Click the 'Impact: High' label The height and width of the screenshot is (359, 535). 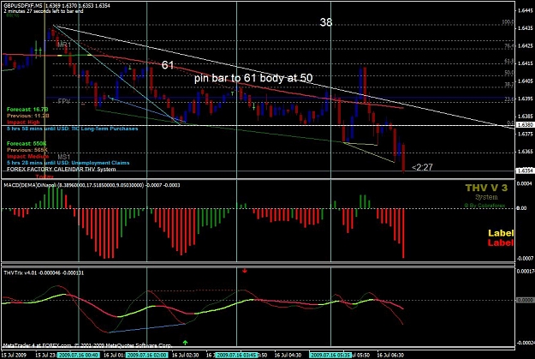[x=23, y=122]
